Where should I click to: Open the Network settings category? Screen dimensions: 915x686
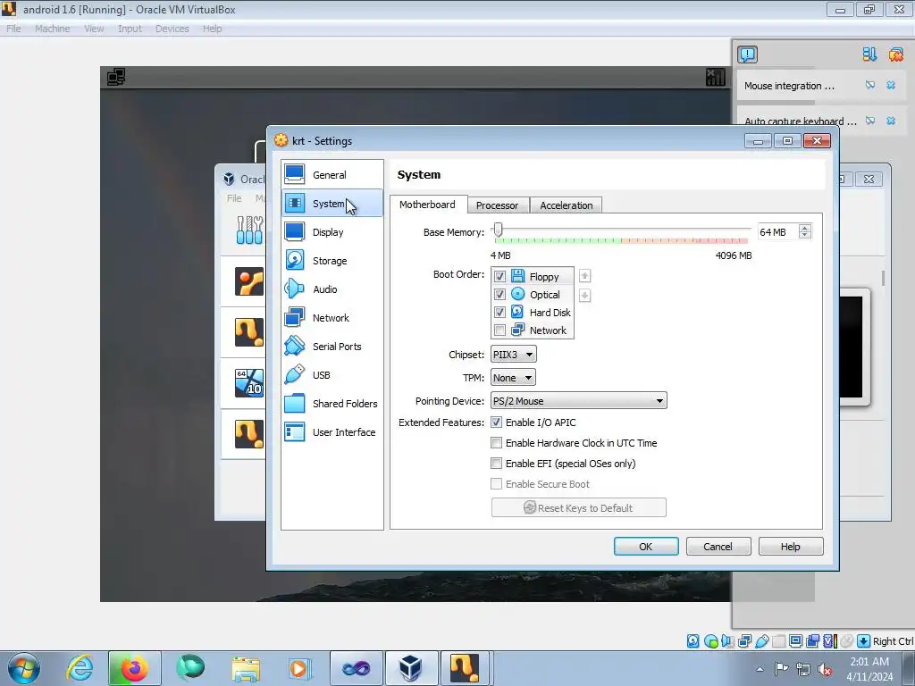point(332,317)
